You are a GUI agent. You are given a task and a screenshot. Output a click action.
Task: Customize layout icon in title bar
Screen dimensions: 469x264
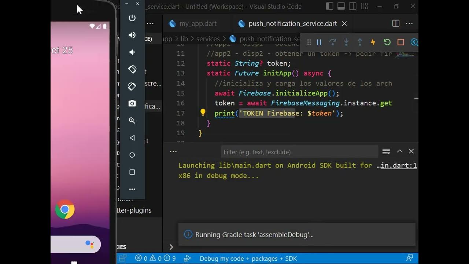[x=364, y=6]
